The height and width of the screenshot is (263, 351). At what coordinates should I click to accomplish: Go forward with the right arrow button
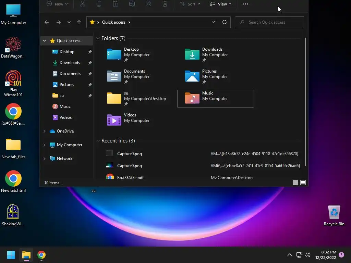click(x=58, y=22)
